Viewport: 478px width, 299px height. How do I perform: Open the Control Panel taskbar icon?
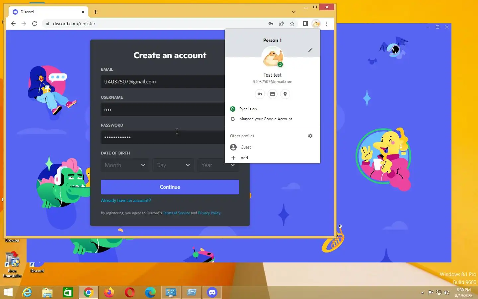171,292
